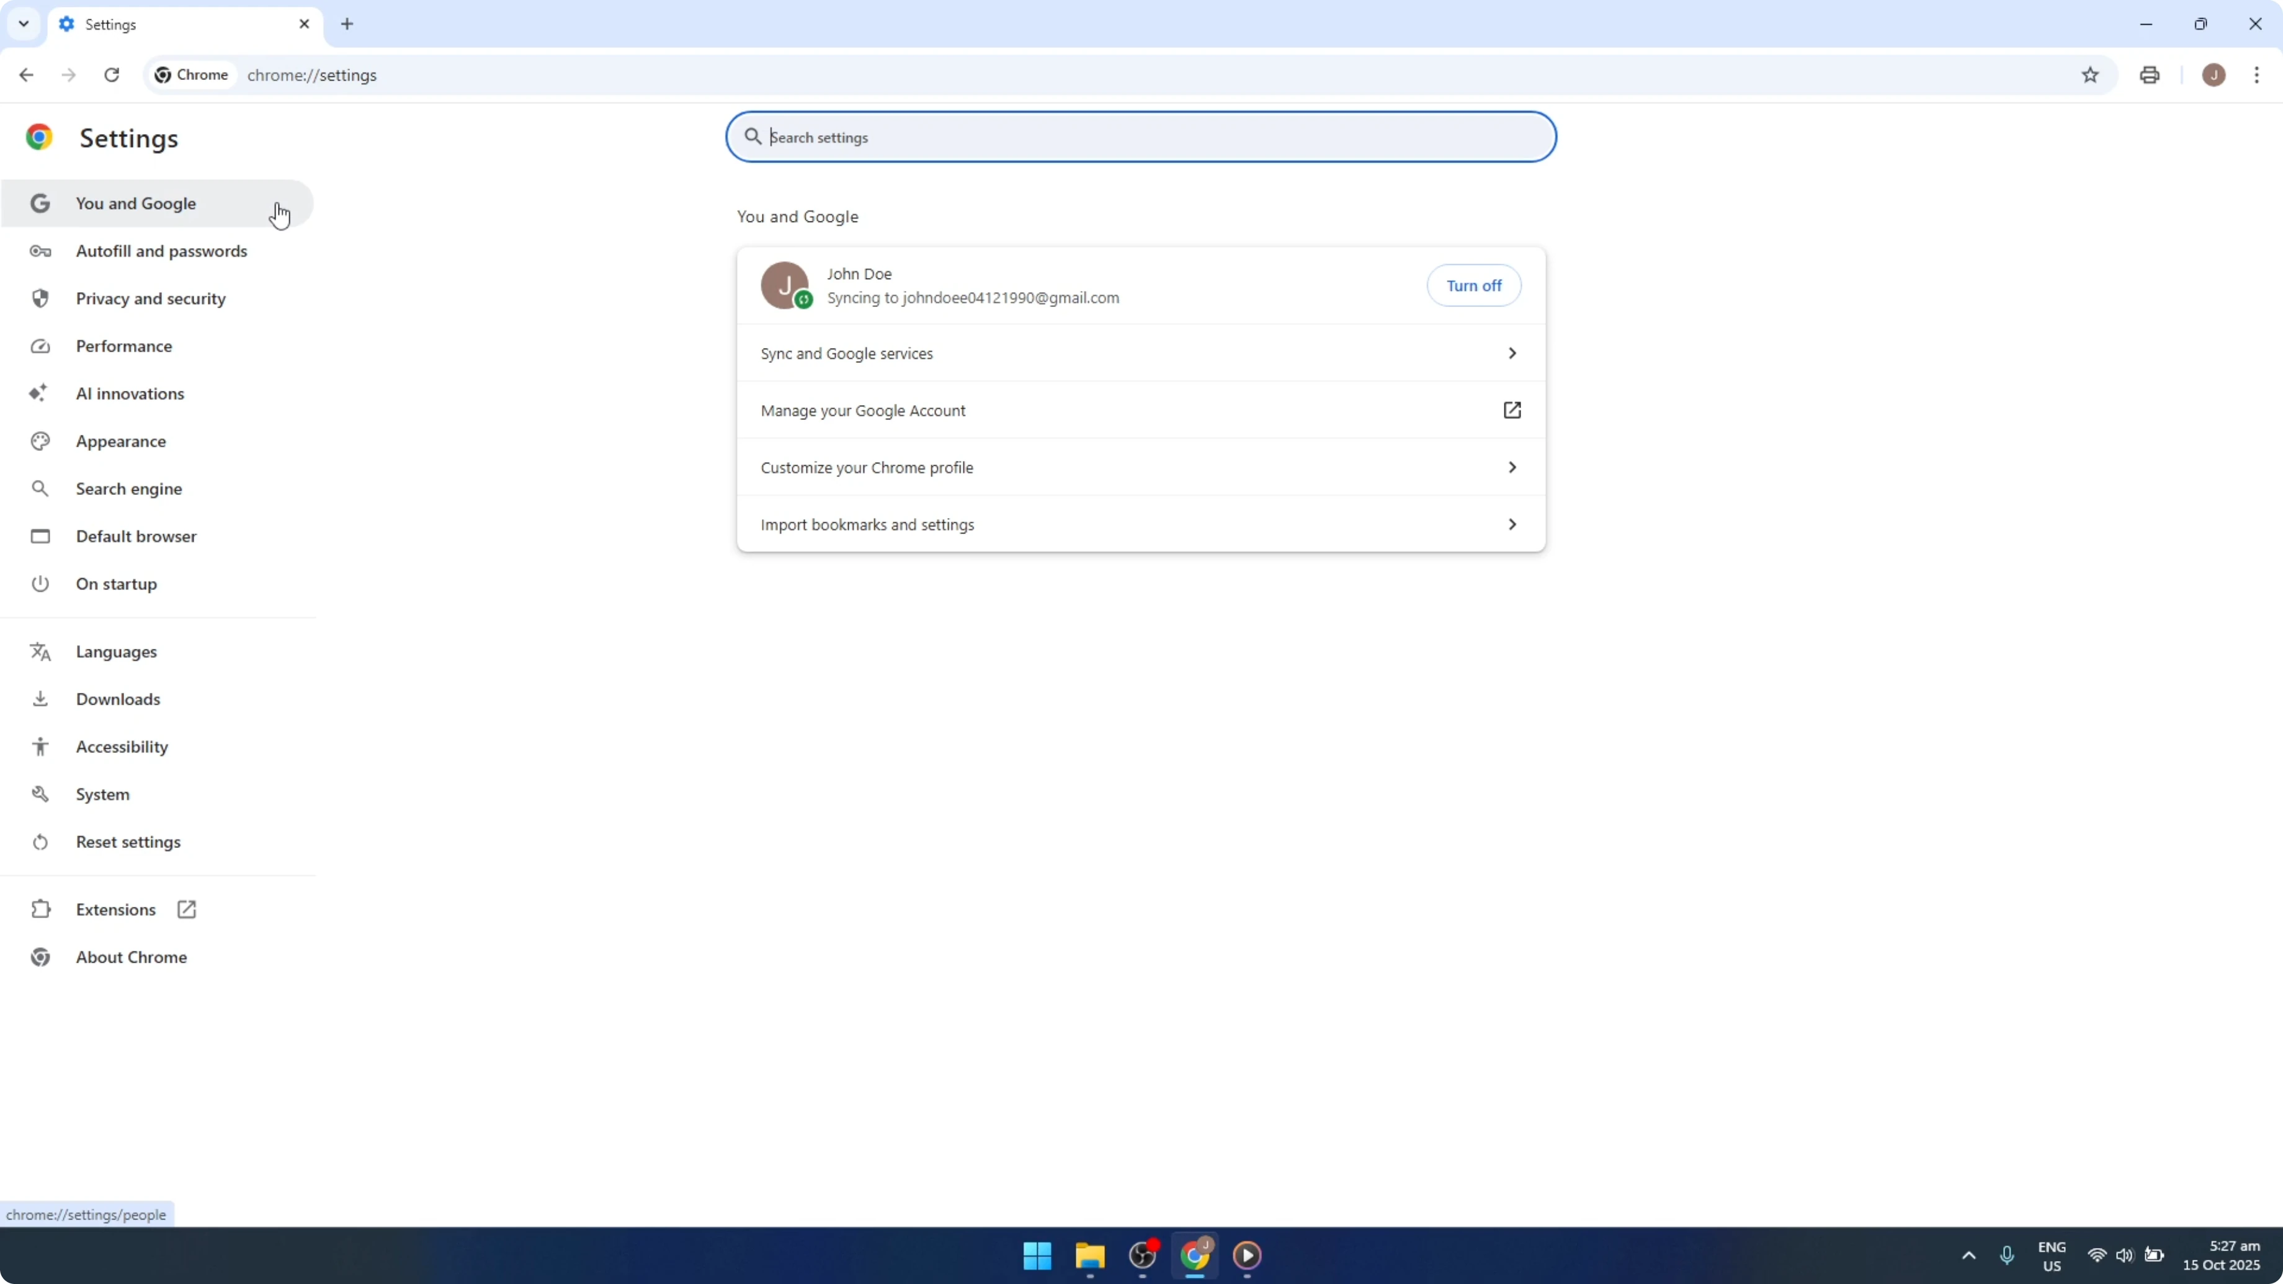Reload the page with the refresh icon
Image resolution: width=2283 pixels, height=1284 pixels.
tap(112, 74)
